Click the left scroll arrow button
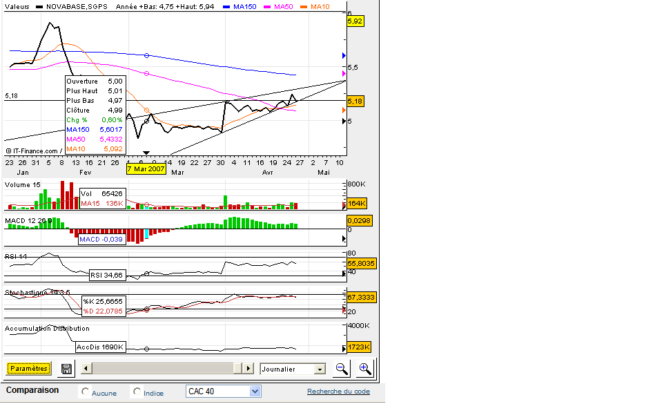 (x=86, y=369)
